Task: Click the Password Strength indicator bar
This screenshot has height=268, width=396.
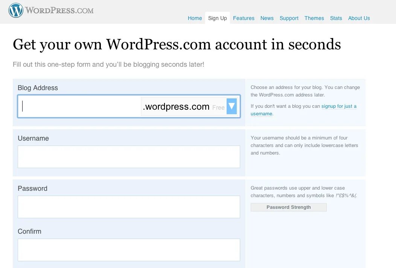Action: 288,207
